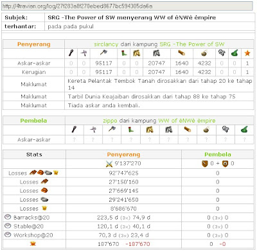Select the Stable@20 label
Image resolution: width=257 pixels, height=251 pixels.
pos(28,227)
